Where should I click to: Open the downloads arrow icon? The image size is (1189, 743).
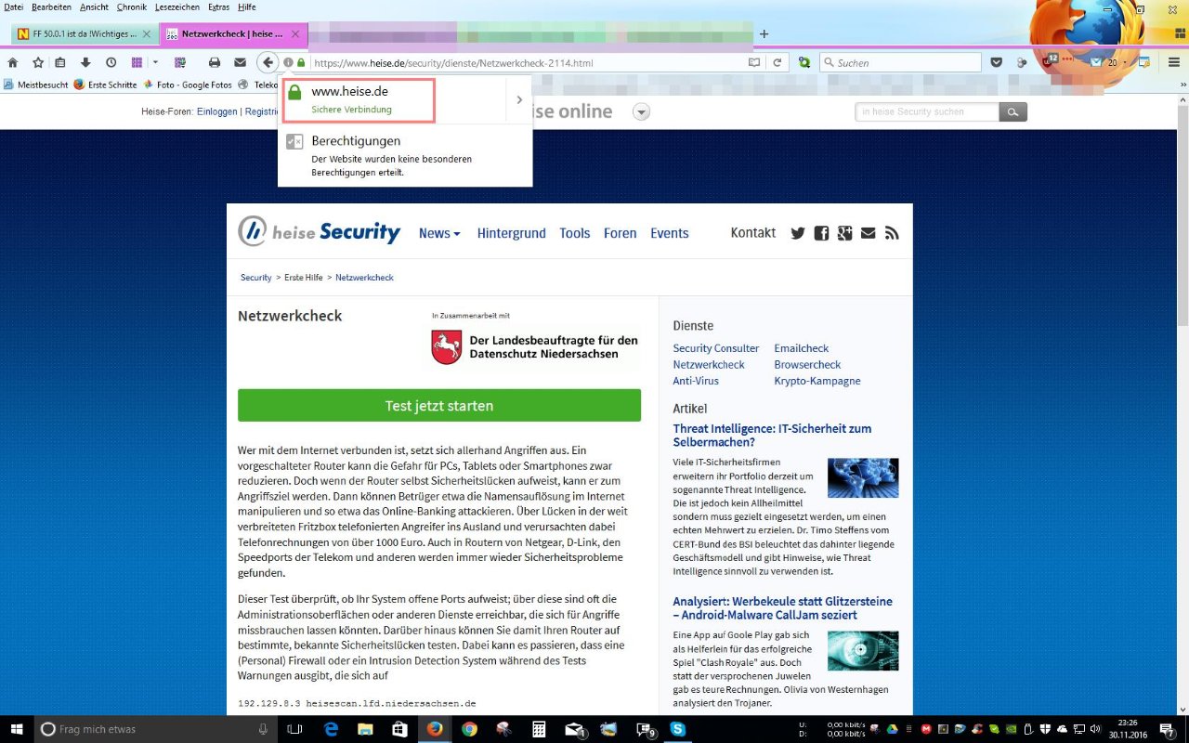pos(85,63)
